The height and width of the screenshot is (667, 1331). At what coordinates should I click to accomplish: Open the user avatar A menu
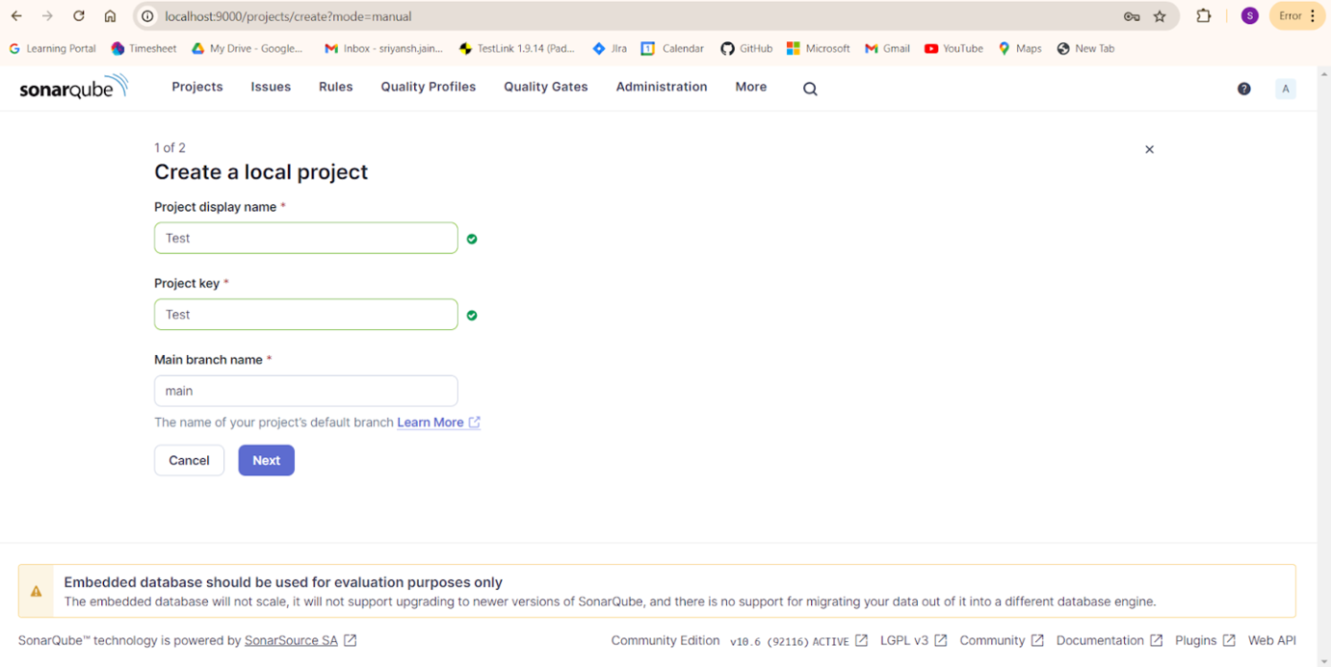(1285, 88)
